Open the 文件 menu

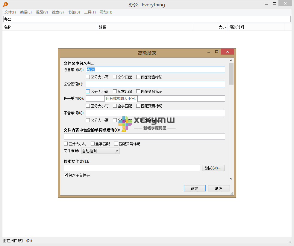(10, 12)
